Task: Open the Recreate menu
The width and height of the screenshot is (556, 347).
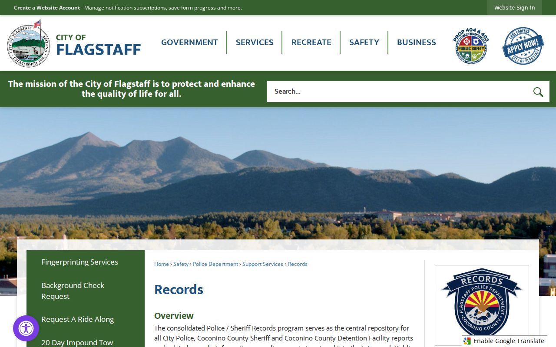Action: click(x=311, y=43)
